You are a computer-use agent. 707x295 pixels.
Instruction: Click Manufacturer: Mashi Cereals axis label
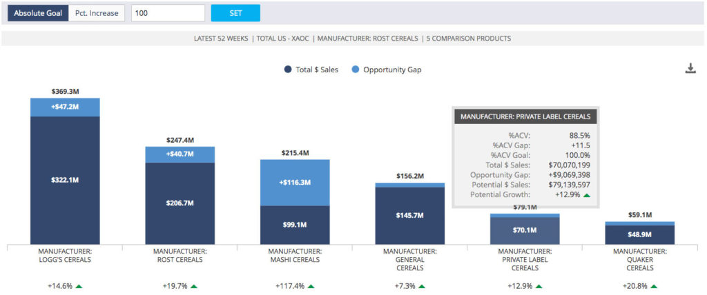pos(295,255)
